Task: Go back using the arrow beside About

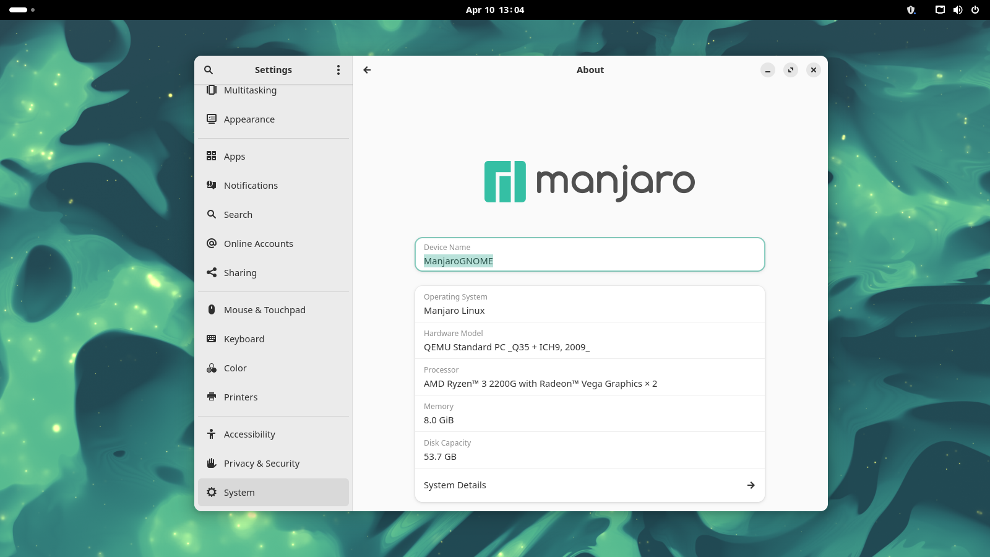Action: [367, 70]
